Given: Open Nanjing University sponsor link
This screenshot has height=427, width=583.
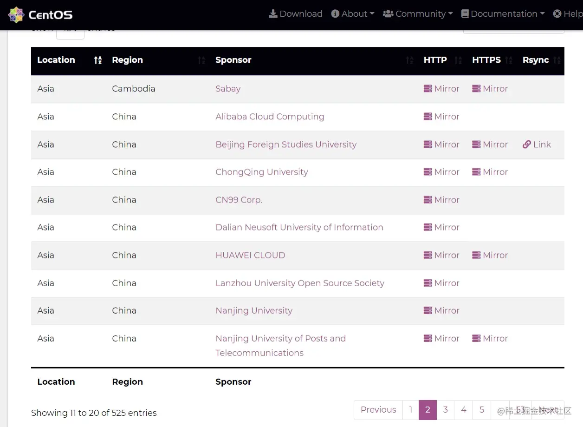Looking at the screenshot, I should click(254, 310).
